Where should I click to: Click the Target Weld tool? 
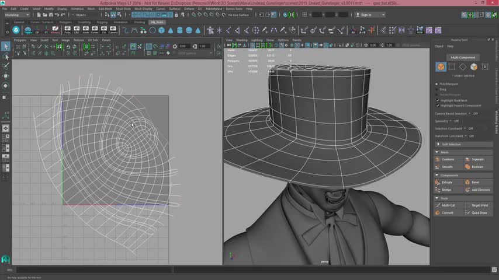(x=479, y=205)
